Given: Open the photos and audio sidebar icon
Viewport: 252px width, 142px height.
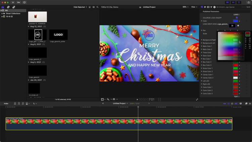Looking at the screenshot, I should click(8, 7).
